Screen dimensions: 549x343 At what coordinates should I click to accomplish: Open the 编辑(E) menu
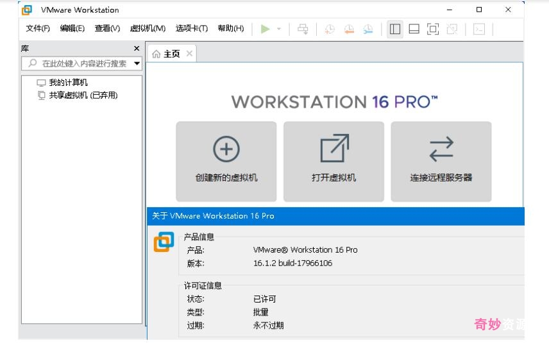click(x=72, y=28)
